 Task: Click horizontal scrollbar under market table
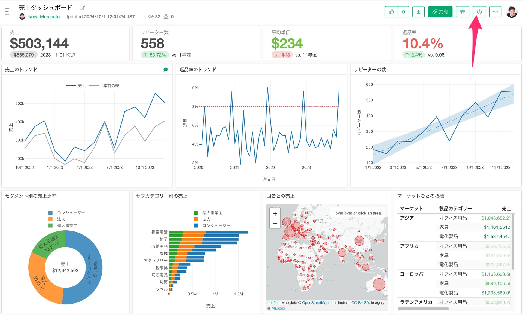(x=423, y=308)
